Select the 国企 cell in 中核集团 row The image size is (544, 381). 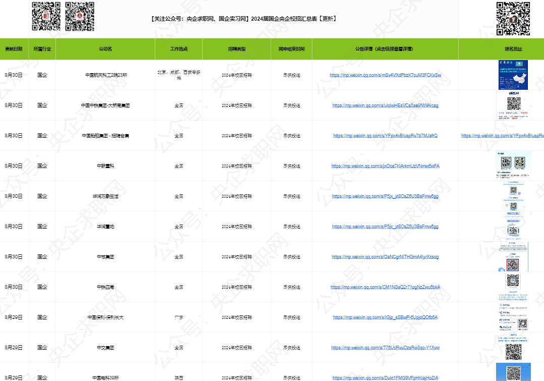(x=42, y=257)
